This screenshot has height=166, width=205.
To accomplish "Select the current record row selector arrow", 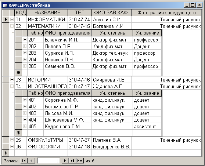I will click(x=6, y=19).
